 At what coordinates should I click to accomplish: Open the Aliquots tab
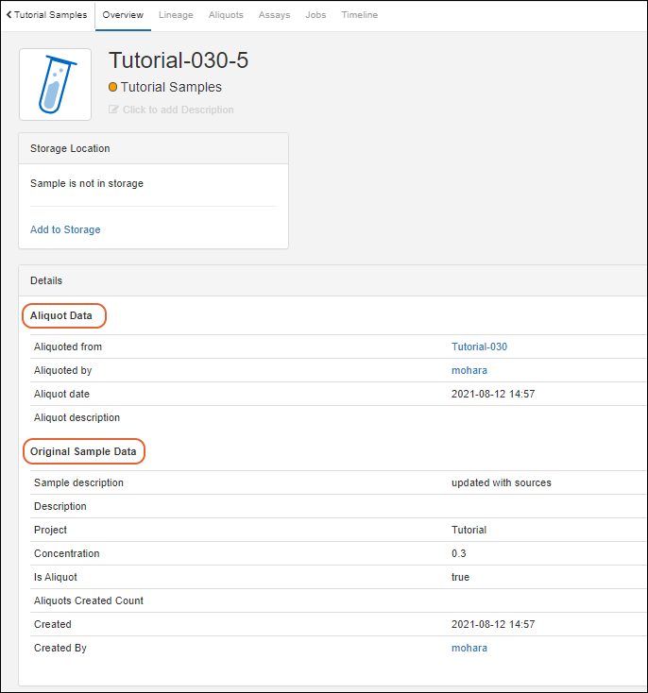pos(226,15)
